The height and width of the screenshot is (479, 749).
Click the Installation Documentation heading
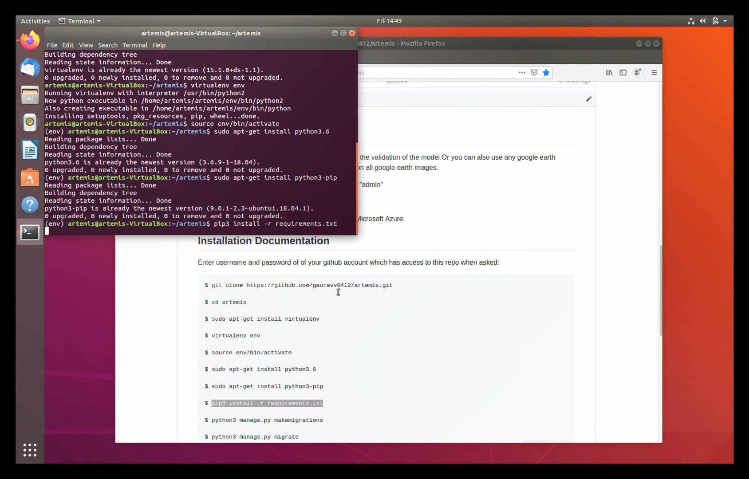[x=264, y=241]
